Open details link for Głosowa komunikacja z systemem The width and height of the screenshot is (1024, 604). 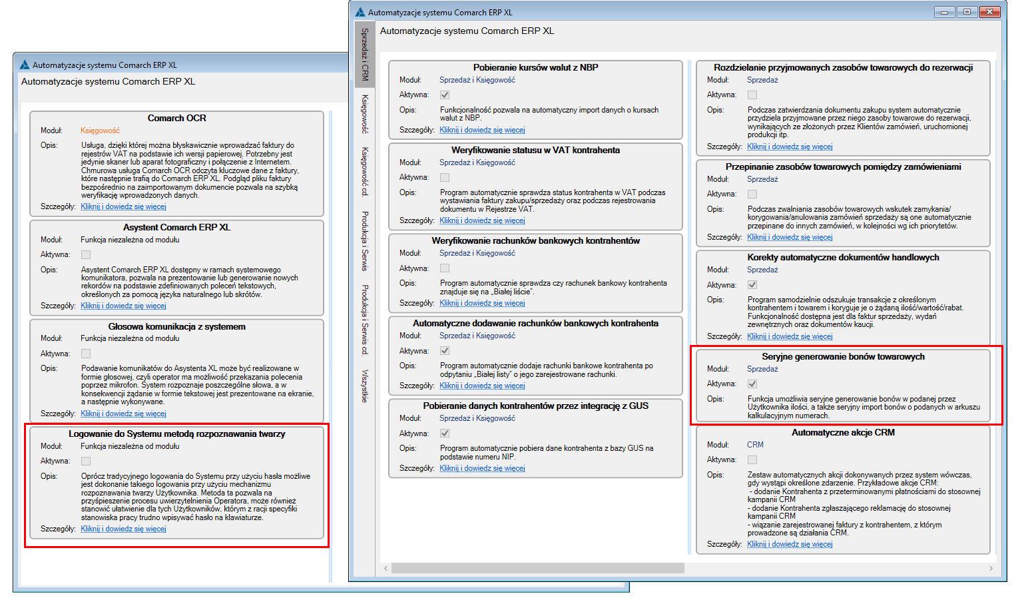coord(123,414)
